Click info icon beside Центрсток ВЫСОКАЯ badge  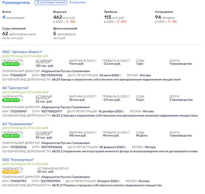click(22, 100)
